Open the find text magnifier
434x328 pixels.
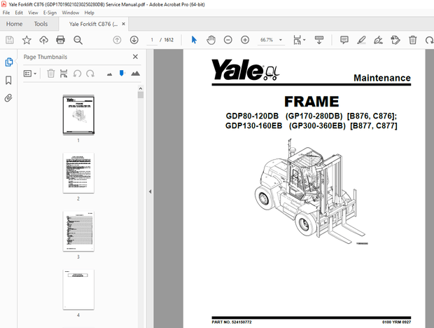tap(78, 40)
